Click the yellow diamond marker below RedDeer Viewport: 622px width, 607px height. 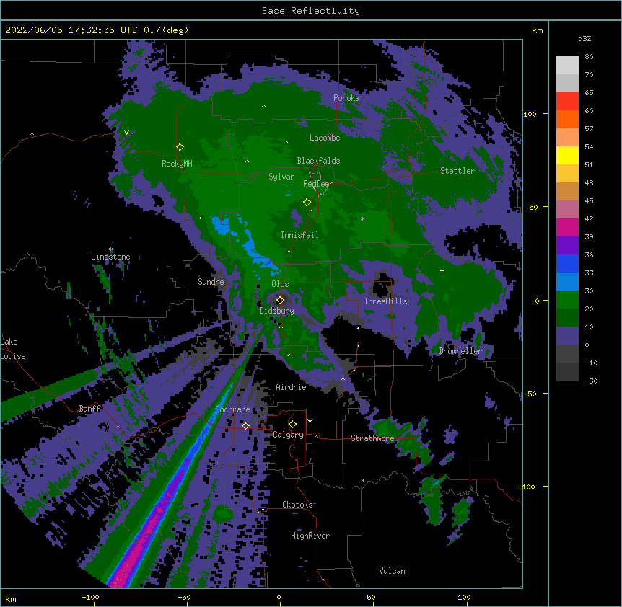(x=307, y=203)
